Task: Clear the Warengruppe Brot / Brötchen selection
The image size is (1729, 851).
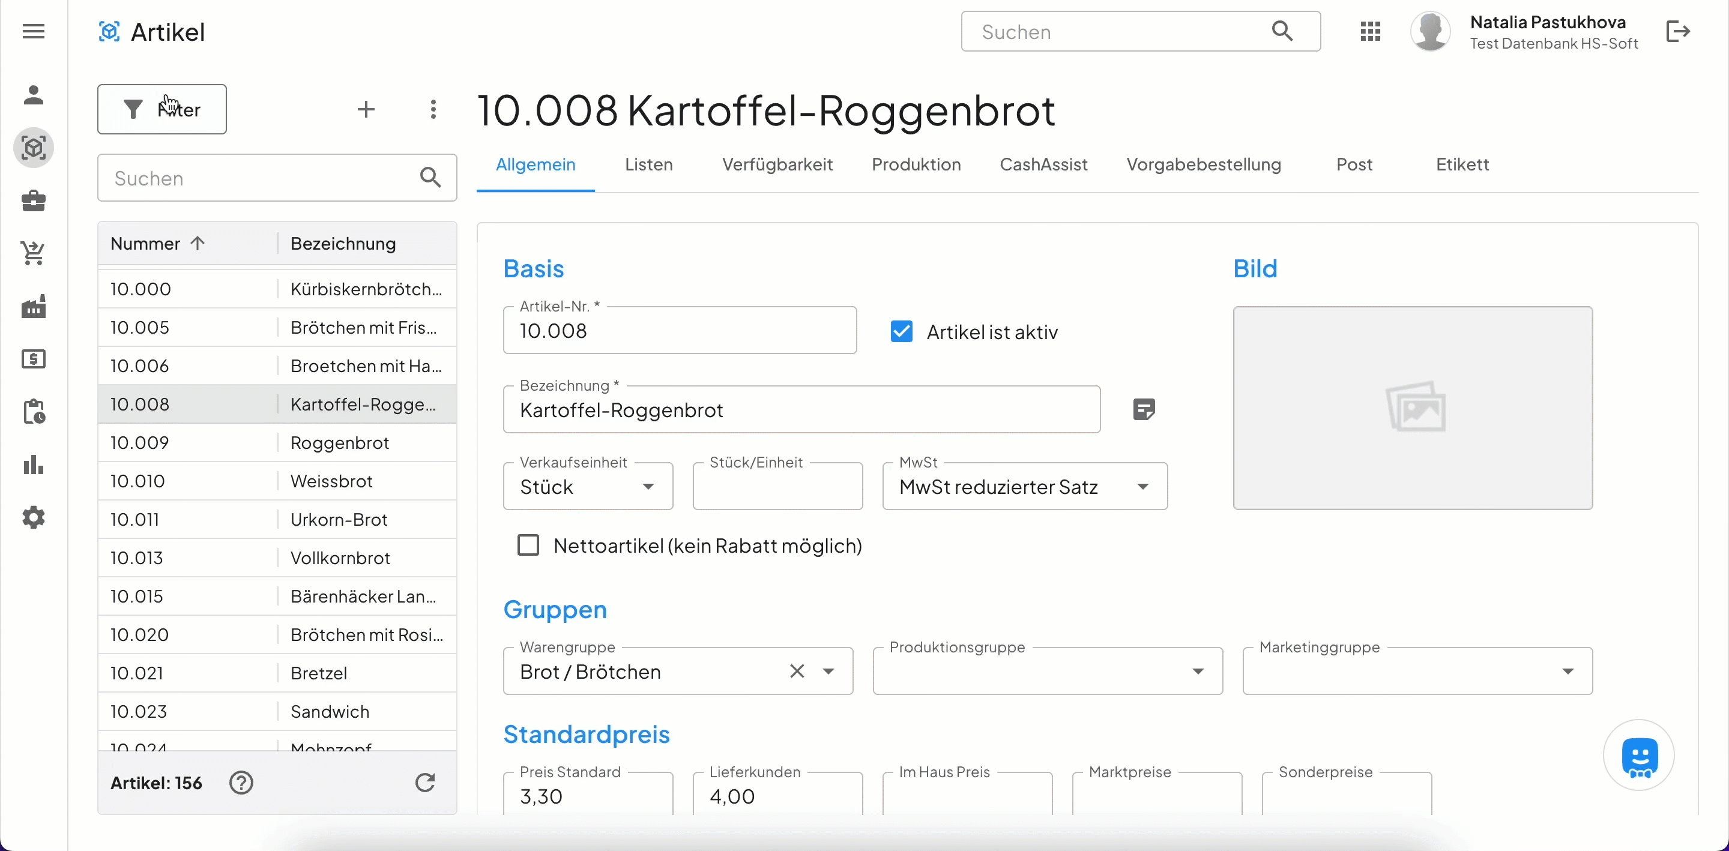Action: coord(796,671)
